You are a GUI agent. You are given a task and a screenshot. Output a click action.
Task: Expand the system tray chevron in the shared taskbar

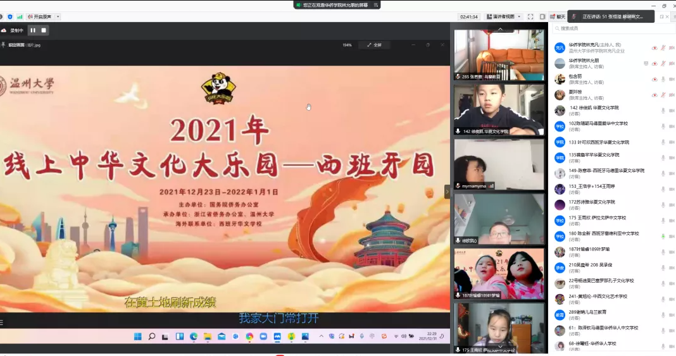click(321, 336)
